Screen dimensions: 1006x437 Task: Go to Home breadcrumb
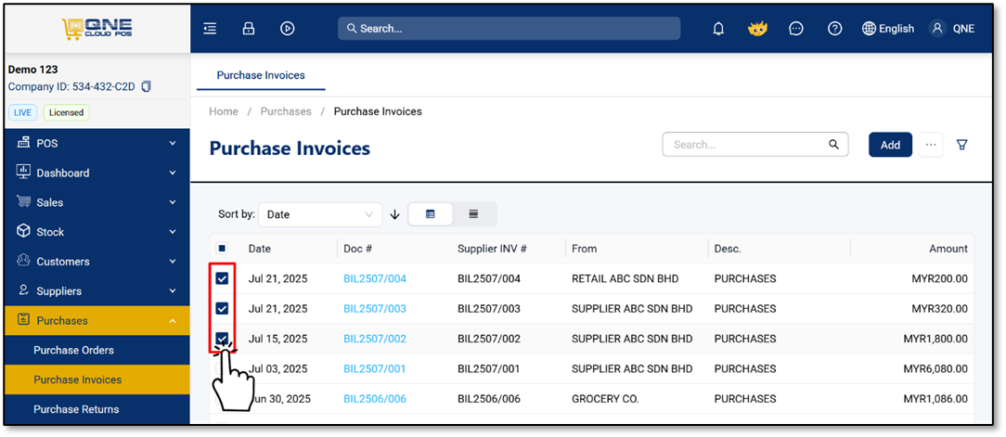tap(224, 111)
